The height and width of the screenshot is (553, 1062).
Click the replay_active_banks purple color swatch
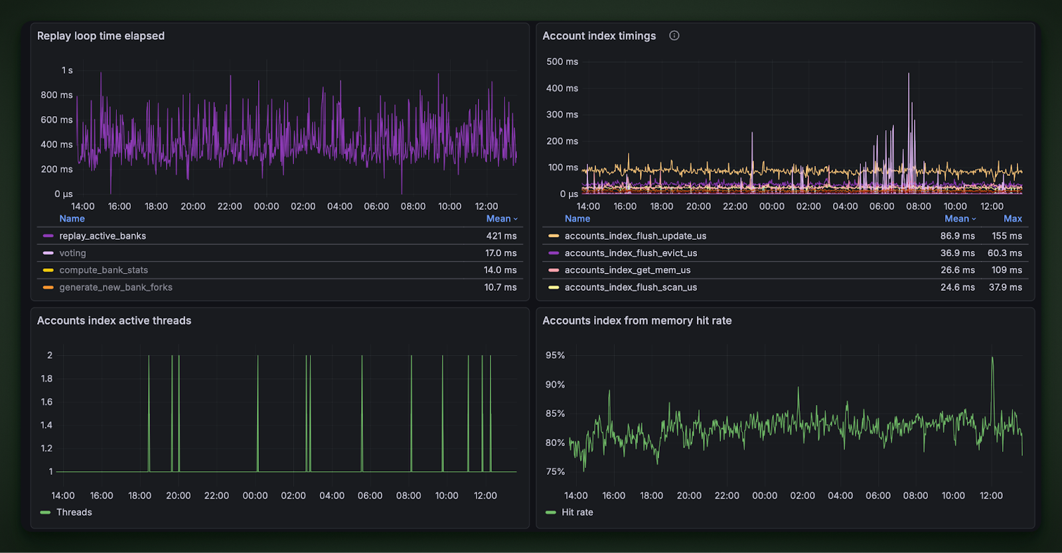[x=48, y=236]
